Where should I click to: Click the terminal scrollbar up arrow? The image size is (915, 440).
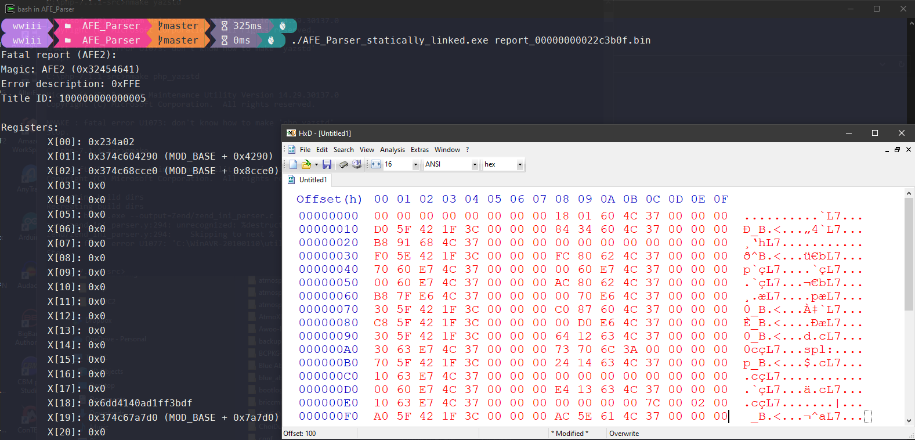click(911, 23)
